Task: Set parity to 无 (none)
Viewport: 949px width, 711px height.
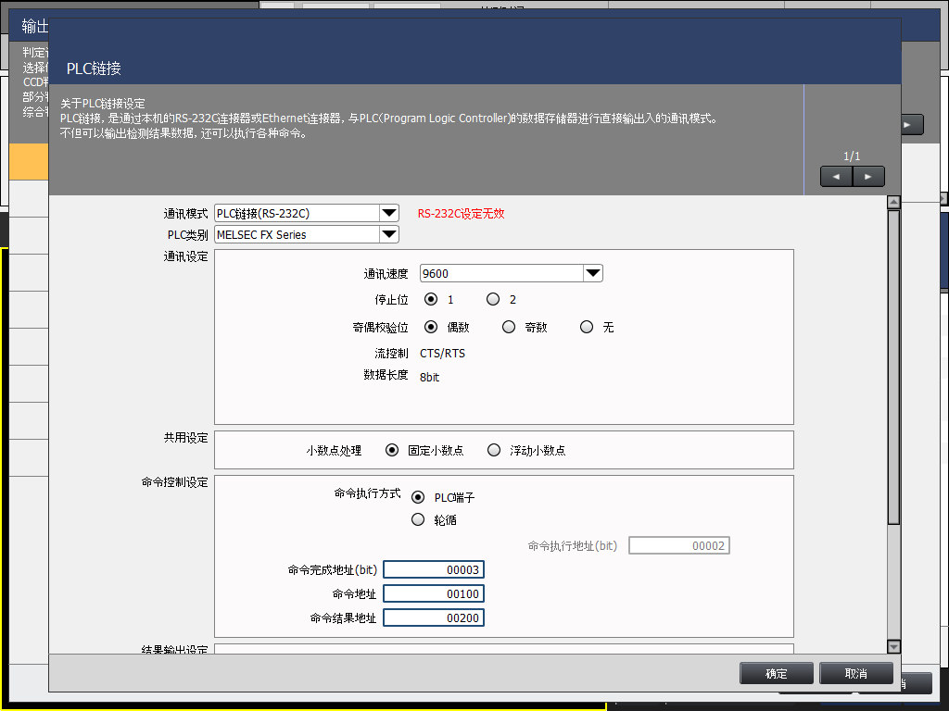Action: coord(587,327)
